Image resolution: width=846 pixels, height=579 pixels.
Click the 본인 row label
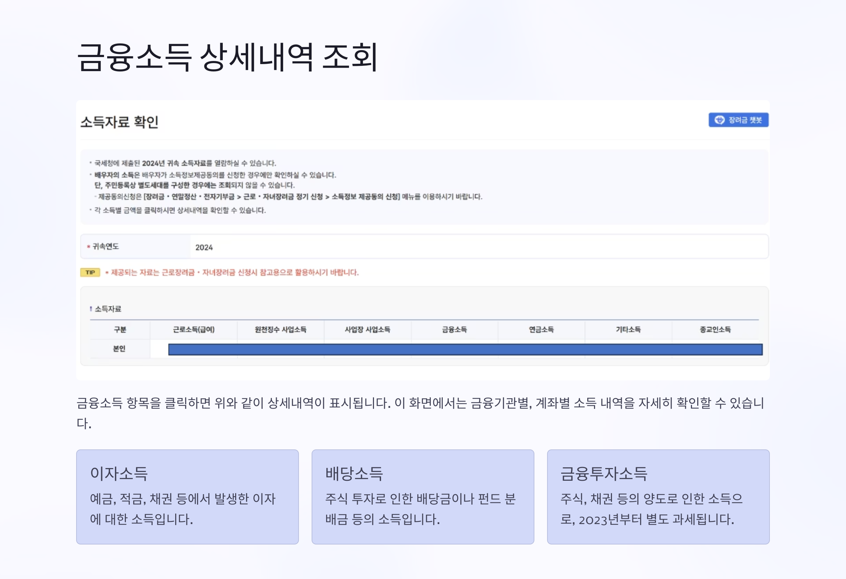tap(119, 349)
